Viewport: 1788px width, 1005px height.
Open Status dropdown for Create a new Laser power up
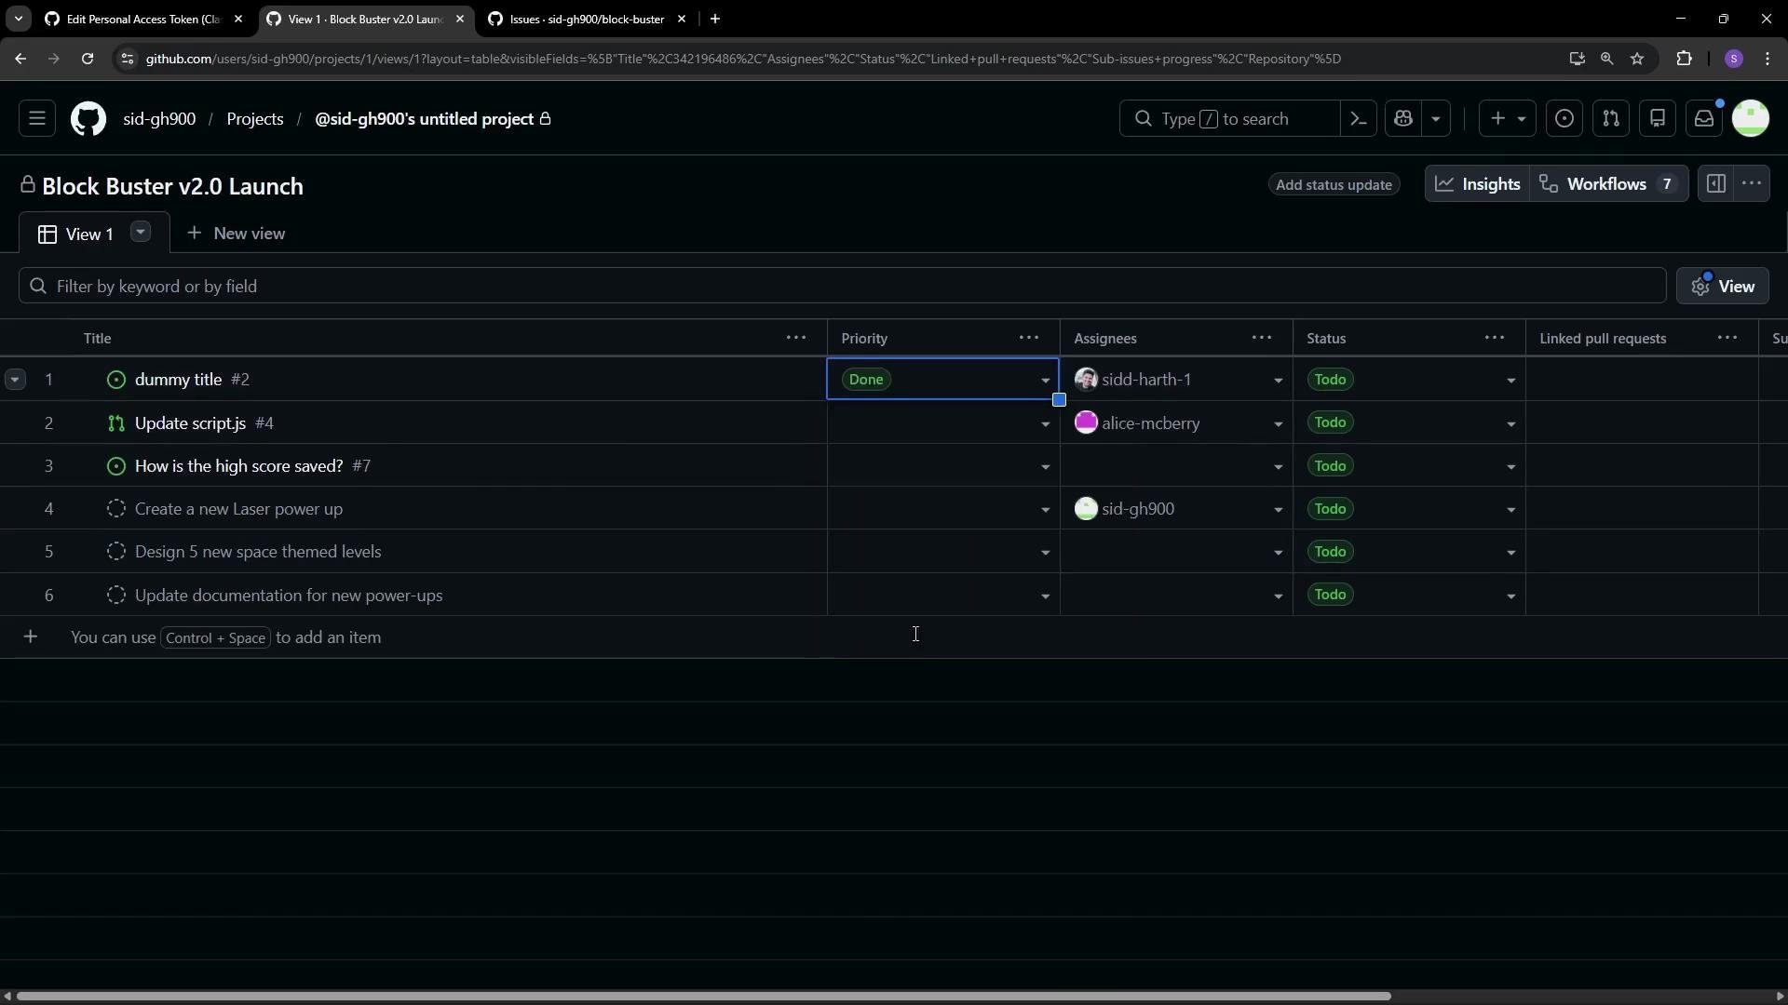(x=1510, y=510)
